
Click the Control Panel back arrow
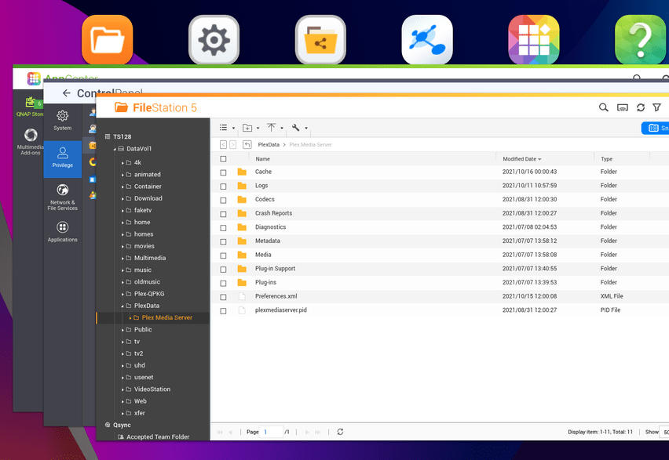(x=66, y=92)
